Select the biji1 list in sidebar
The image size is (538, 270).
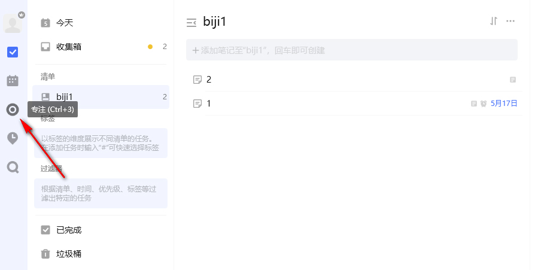click(101, 97)
